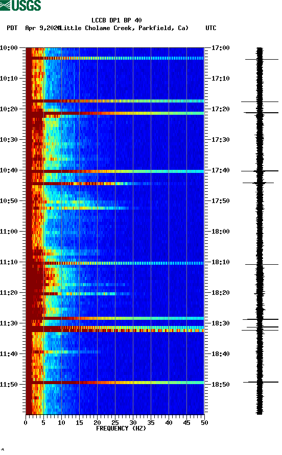Click the spectrogram event band near 11:49
Image resolution: width=282 pixels, height=455 pixels.
[x=115, y=383]
